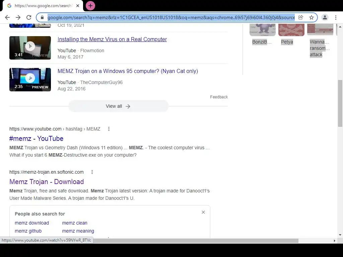
Task: View site security info via lock icon
Action: [x=43, y=17]
